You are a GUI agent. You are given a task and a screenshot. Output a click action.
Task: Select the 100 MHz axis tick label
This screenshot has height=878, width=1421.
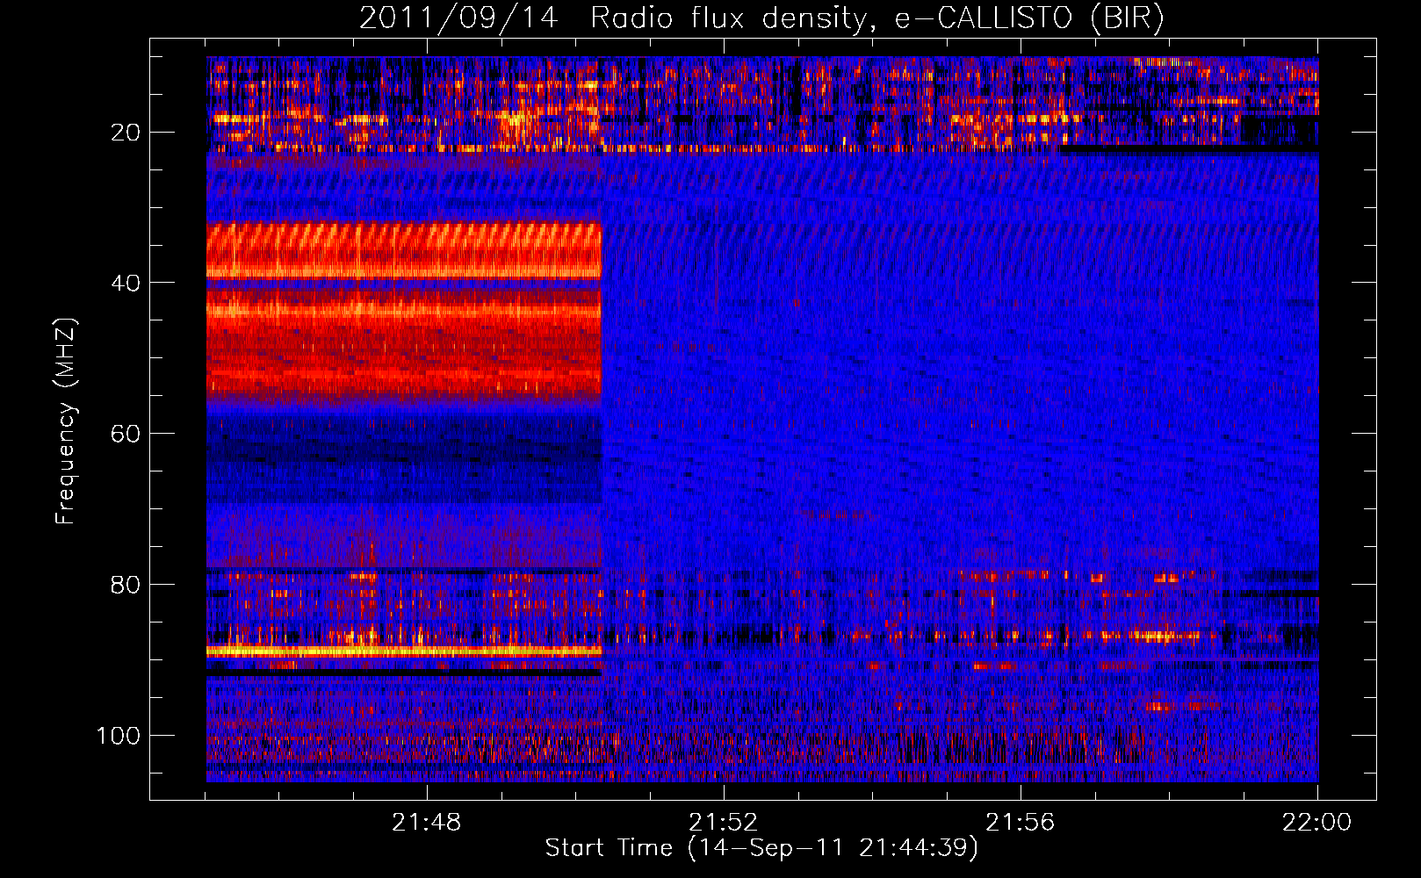[119, 736]
